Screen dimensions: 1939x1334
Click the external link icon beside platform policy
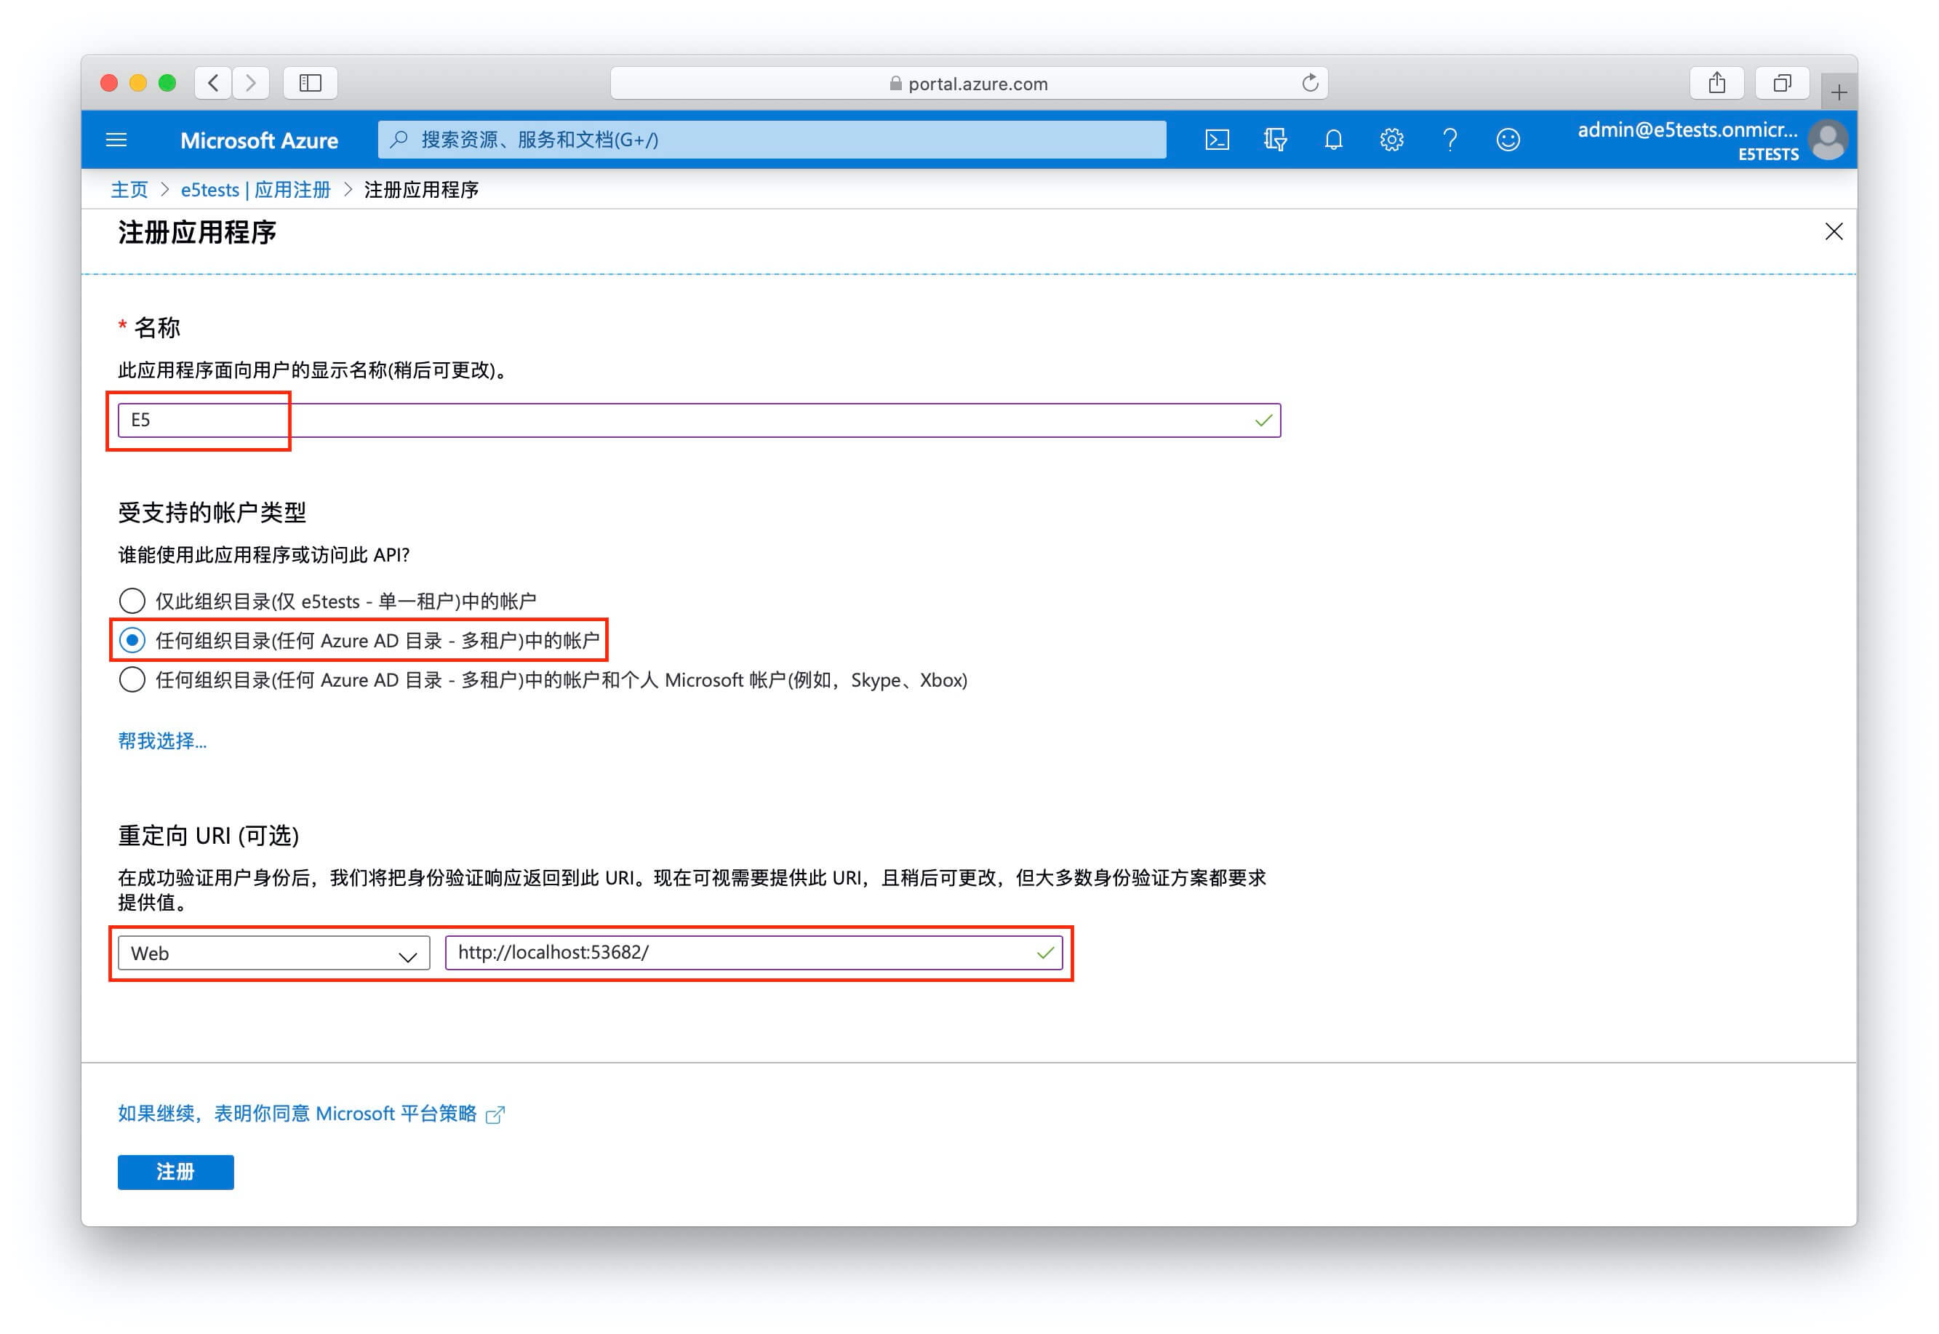(x=495, y=1114)
